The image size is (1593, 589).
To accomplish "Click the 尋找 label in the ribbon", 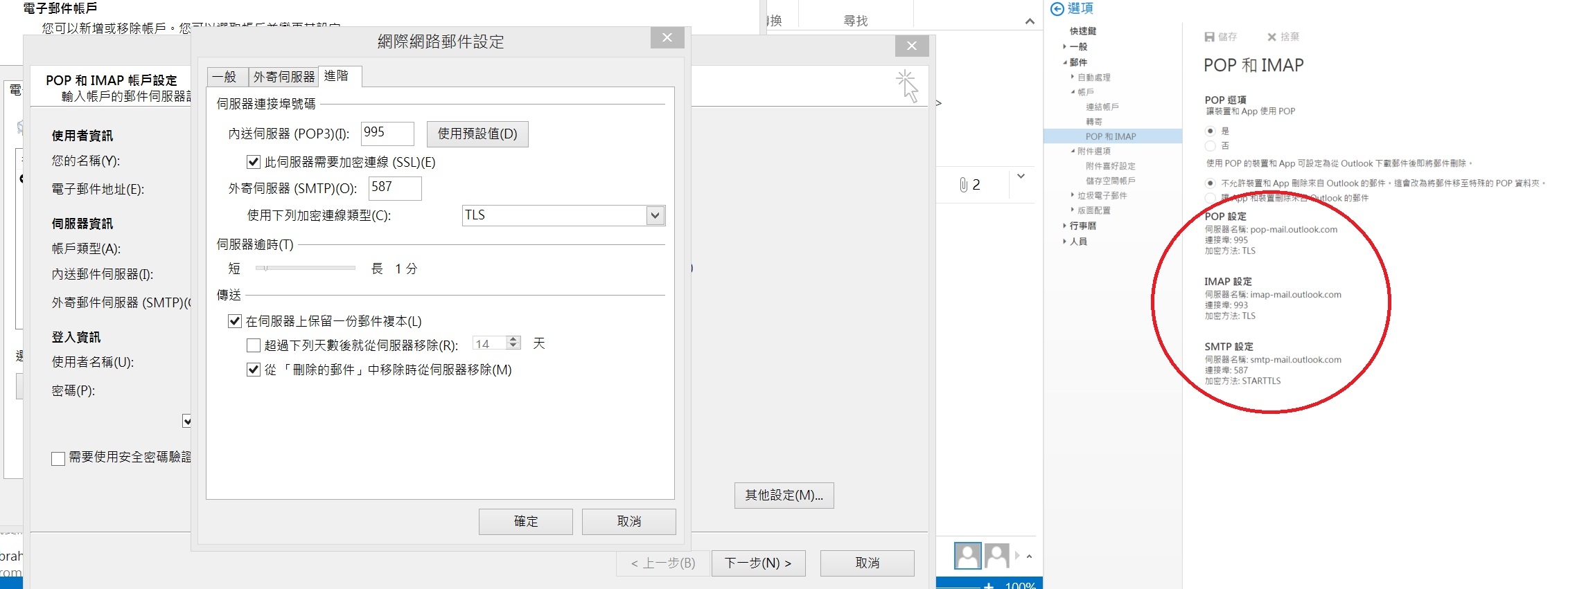I will point(856,21).
